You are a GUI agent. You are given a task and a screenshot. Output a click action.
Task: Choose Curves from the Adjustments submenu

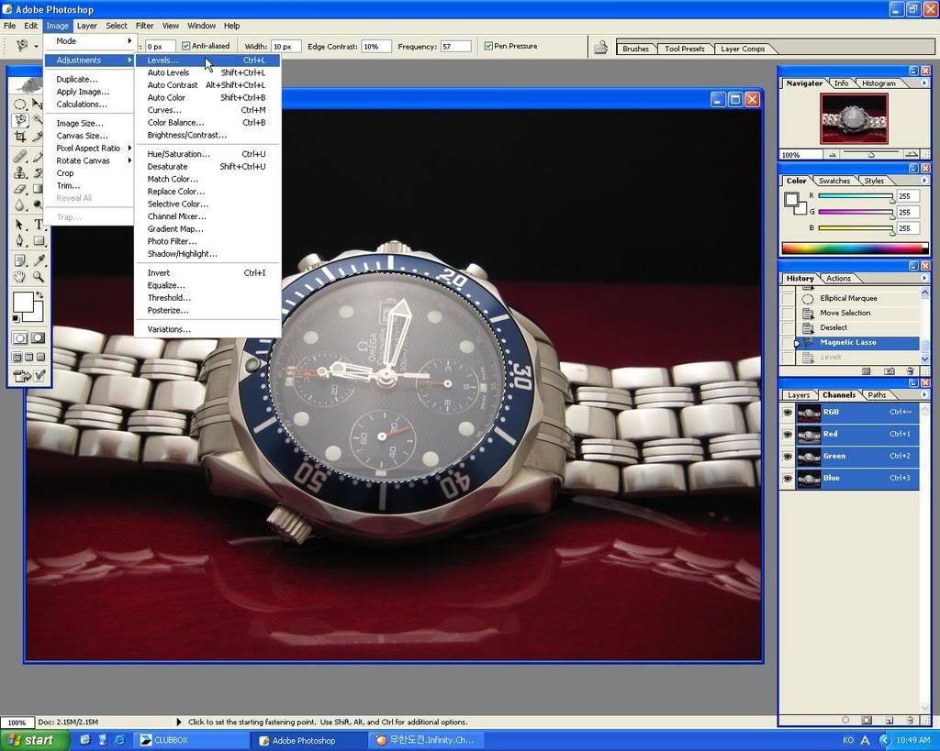click(207, 110)
